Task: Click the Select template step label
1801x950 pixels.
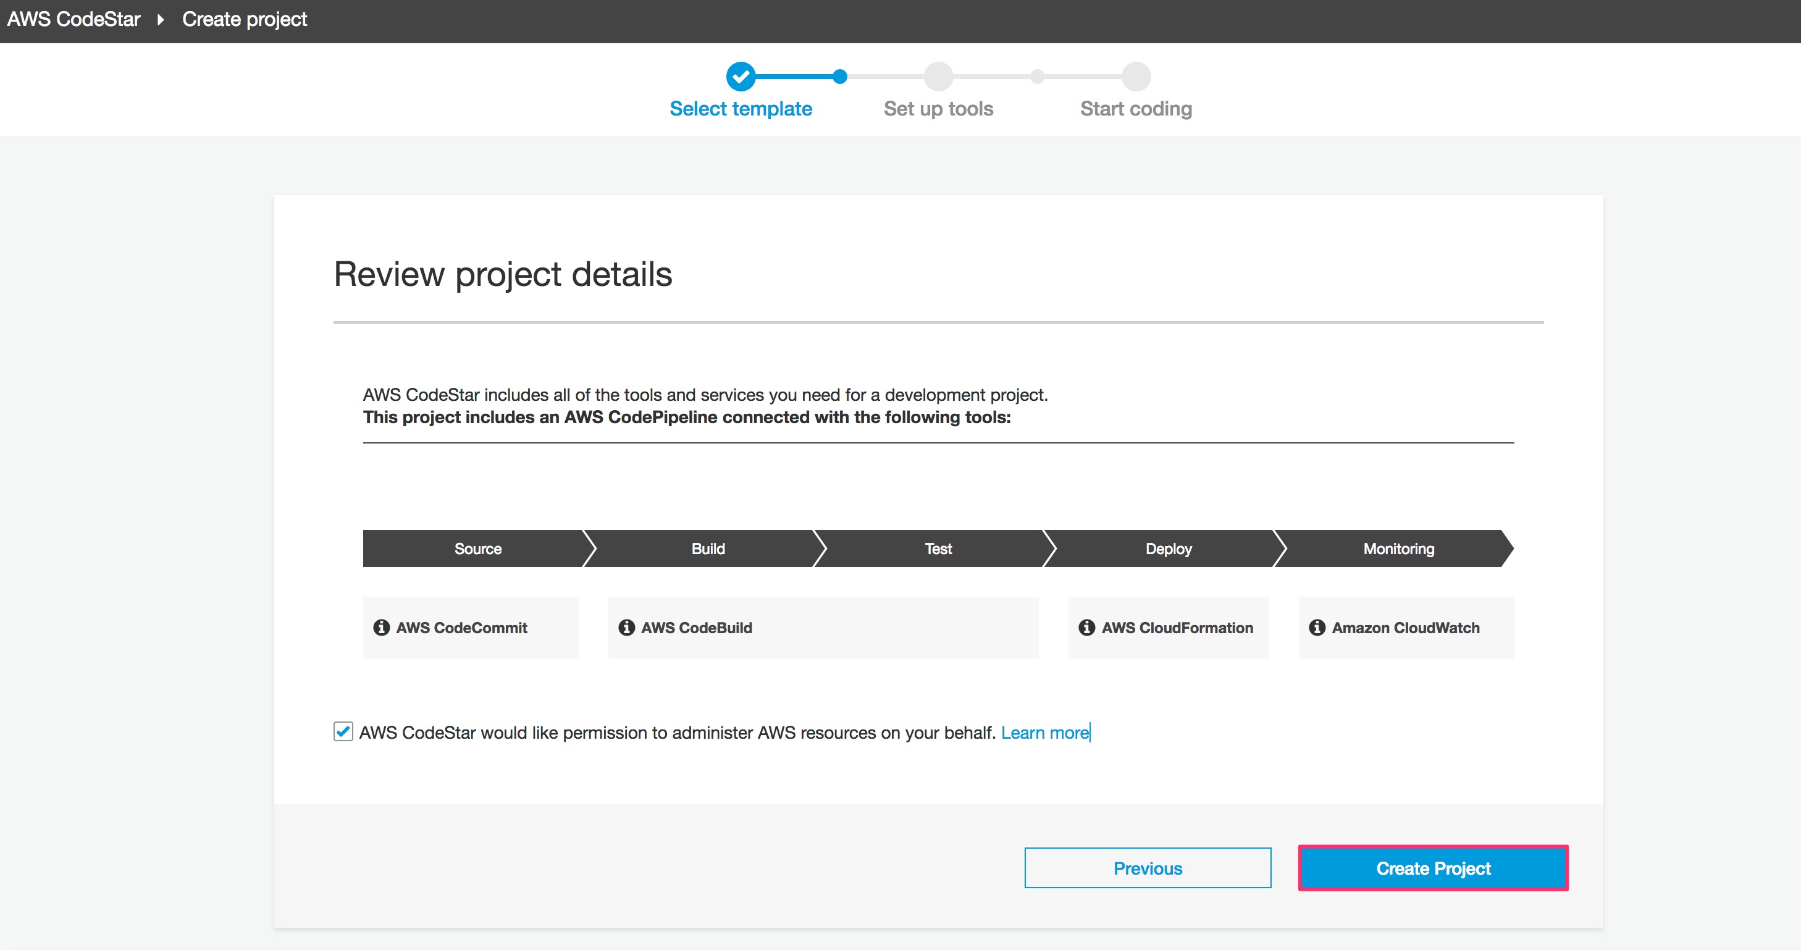Action: coord(741,108)
